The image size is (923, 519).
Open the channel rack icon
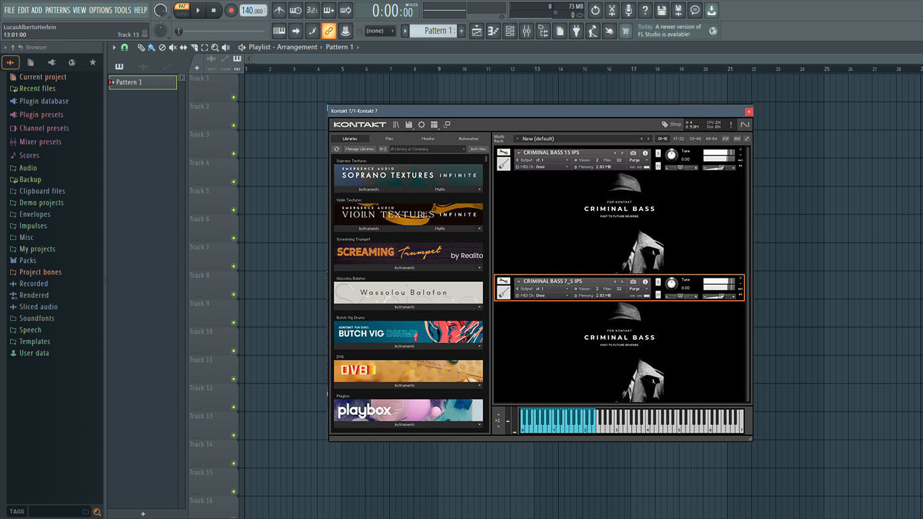(x=510, y=30)
